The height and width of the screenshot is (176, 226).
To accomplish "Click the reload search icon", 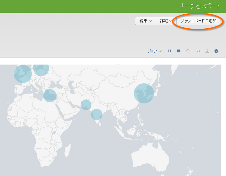I will (188, 51).
